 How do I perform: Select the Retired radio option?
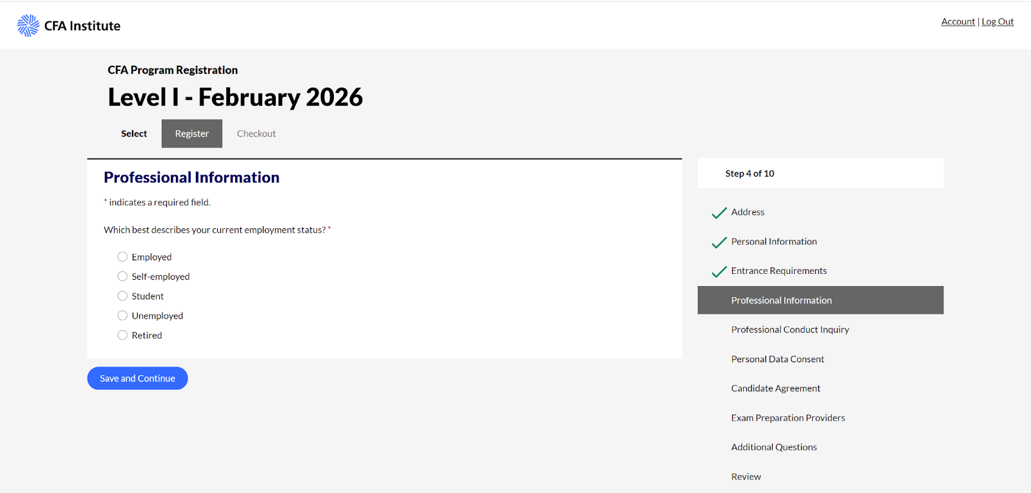(122, 335)
